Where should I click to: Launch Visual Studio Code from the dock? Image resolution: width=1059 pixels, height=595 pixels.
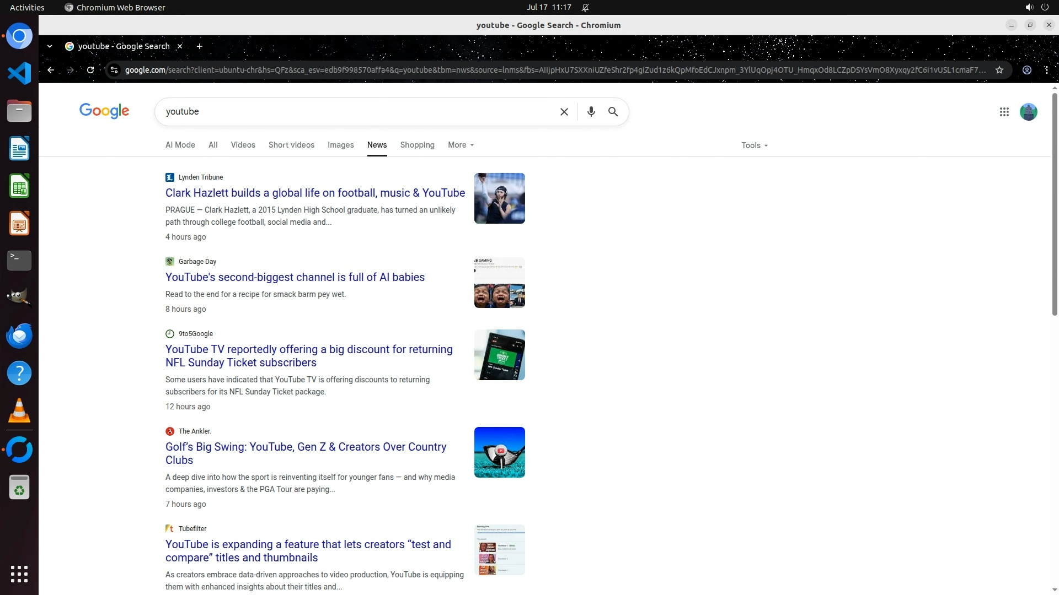tap(19, 73)
